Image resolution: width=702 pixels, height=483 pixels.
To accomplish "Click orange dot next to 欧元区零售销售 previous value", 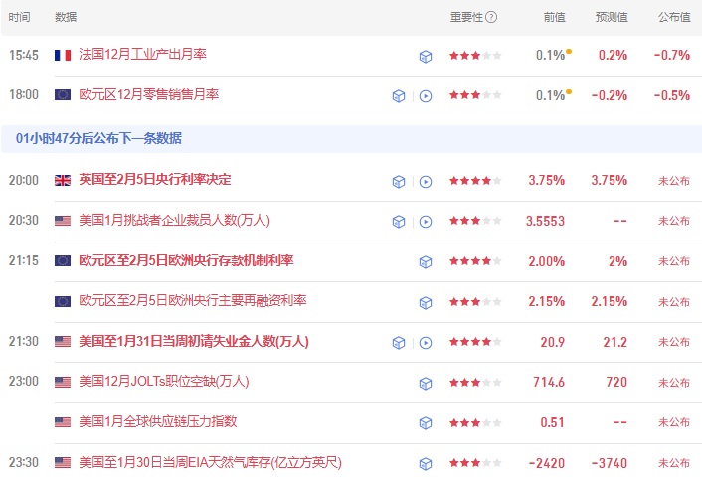I will point(569,92).
